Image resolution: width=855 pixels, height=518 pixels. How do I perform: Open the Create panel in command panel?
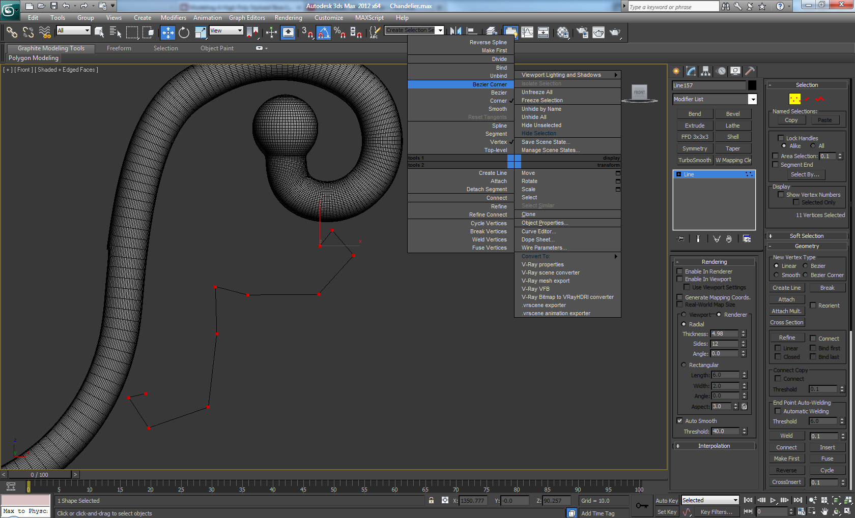tap(675, 71)
